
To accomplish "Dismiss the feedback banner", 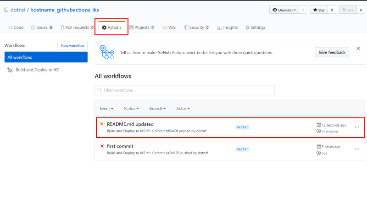I will pos(358,49).
